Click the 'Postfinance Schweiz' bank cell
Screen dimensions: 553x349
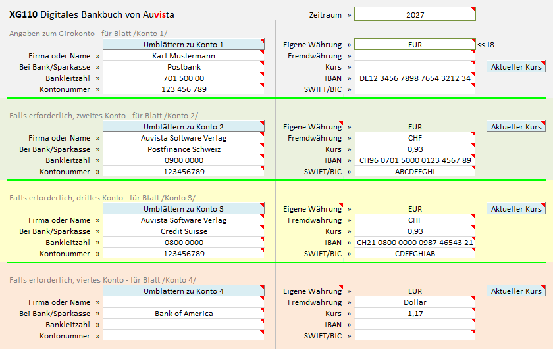(x=183, y=149)
